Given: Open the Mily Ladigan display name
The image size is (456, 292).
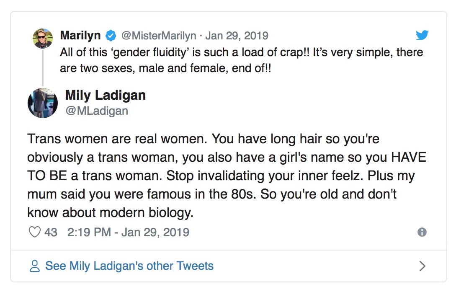Looking at the screenshot, I should point(105,95).
